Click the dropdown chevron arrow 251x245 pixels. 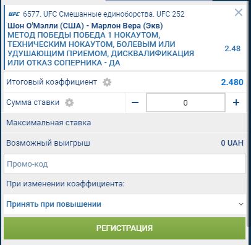(x=240, y=204)
